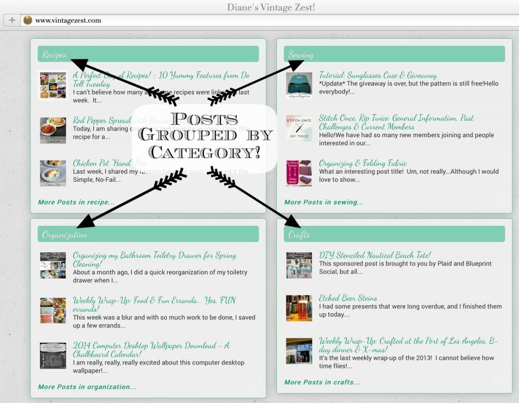Click the Chicken Pot Hand Pies thumbnail
The image size is (519, 403).
pyautogui.click(x=53, y=173)
